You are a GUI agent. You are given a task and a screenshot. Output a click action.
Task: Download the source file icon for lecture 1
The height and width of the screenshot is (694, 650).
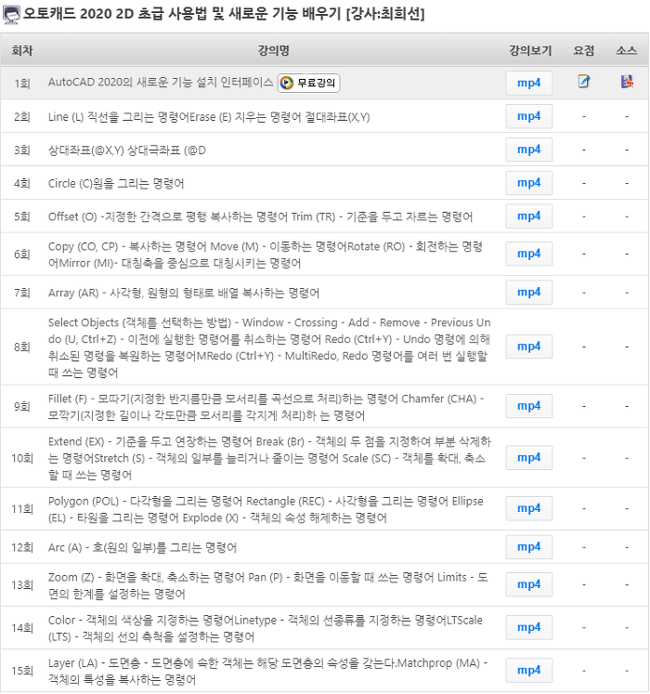click(627, 82)
